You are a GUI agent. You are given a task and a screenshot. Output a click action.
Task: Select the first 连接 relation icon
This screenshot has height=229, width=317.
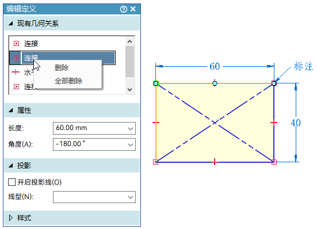point(16,44)
